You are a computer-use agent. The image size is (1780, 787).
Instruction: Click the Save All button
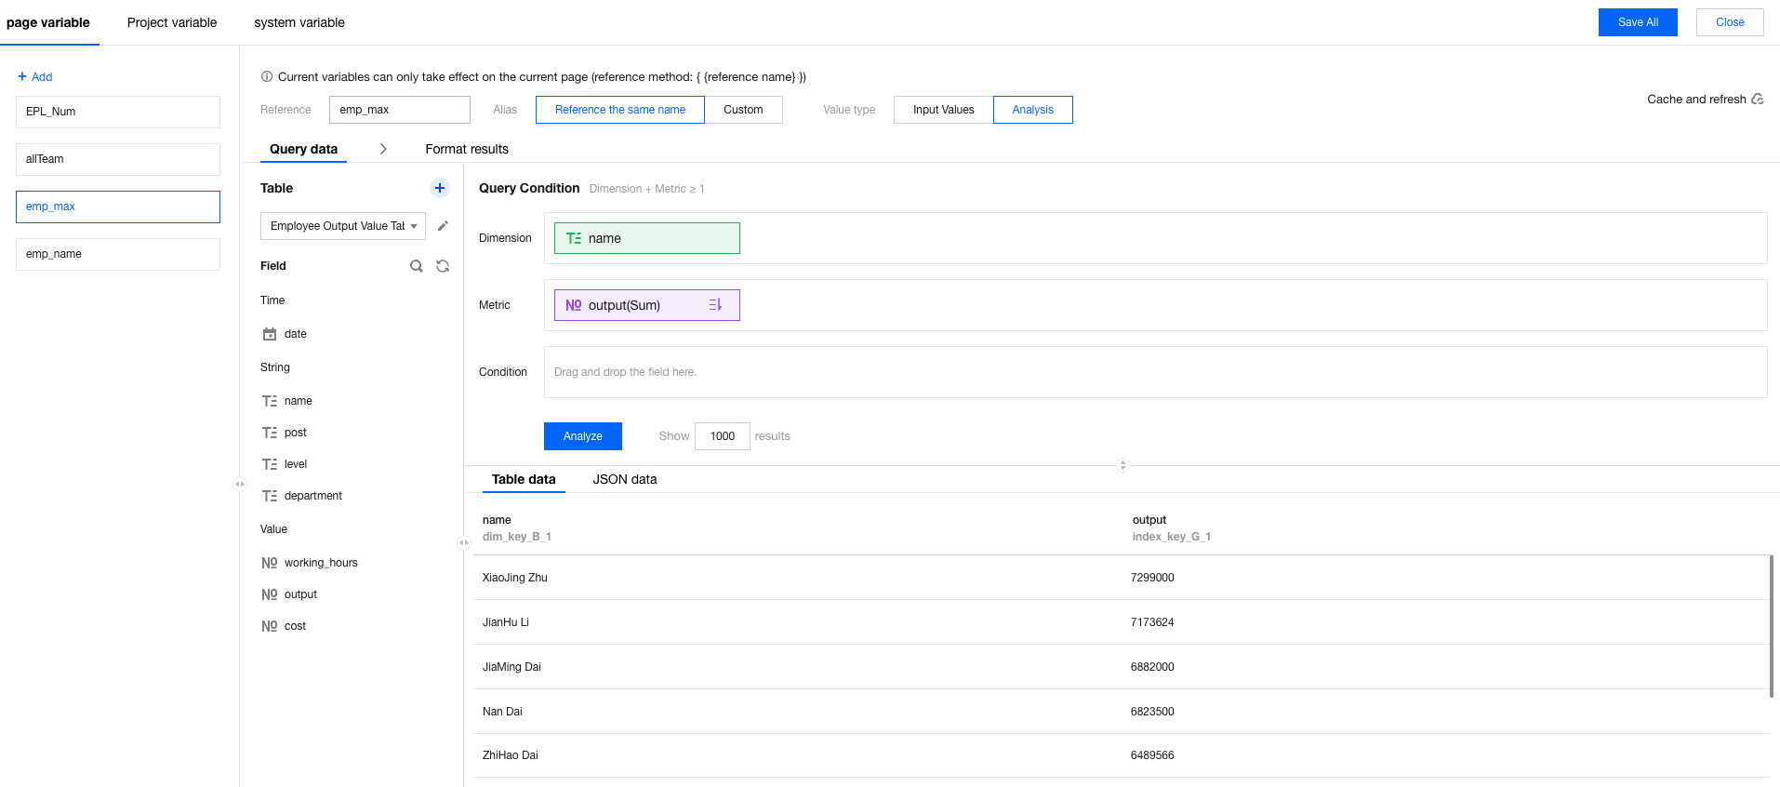pos(1637,22)
